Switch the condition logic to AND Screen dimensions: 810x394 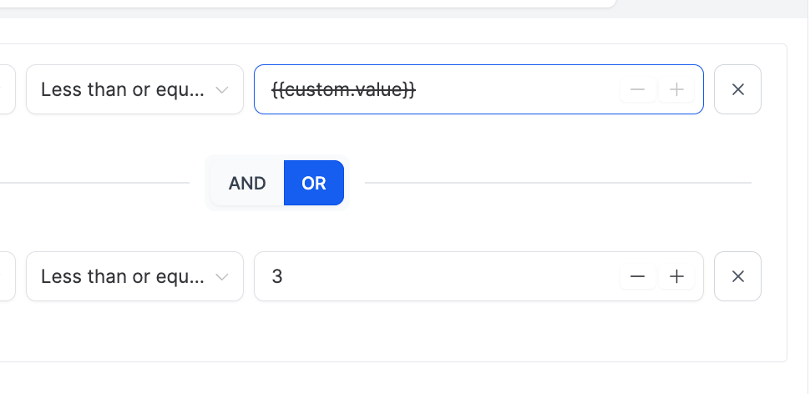click(x=247, y=183)
